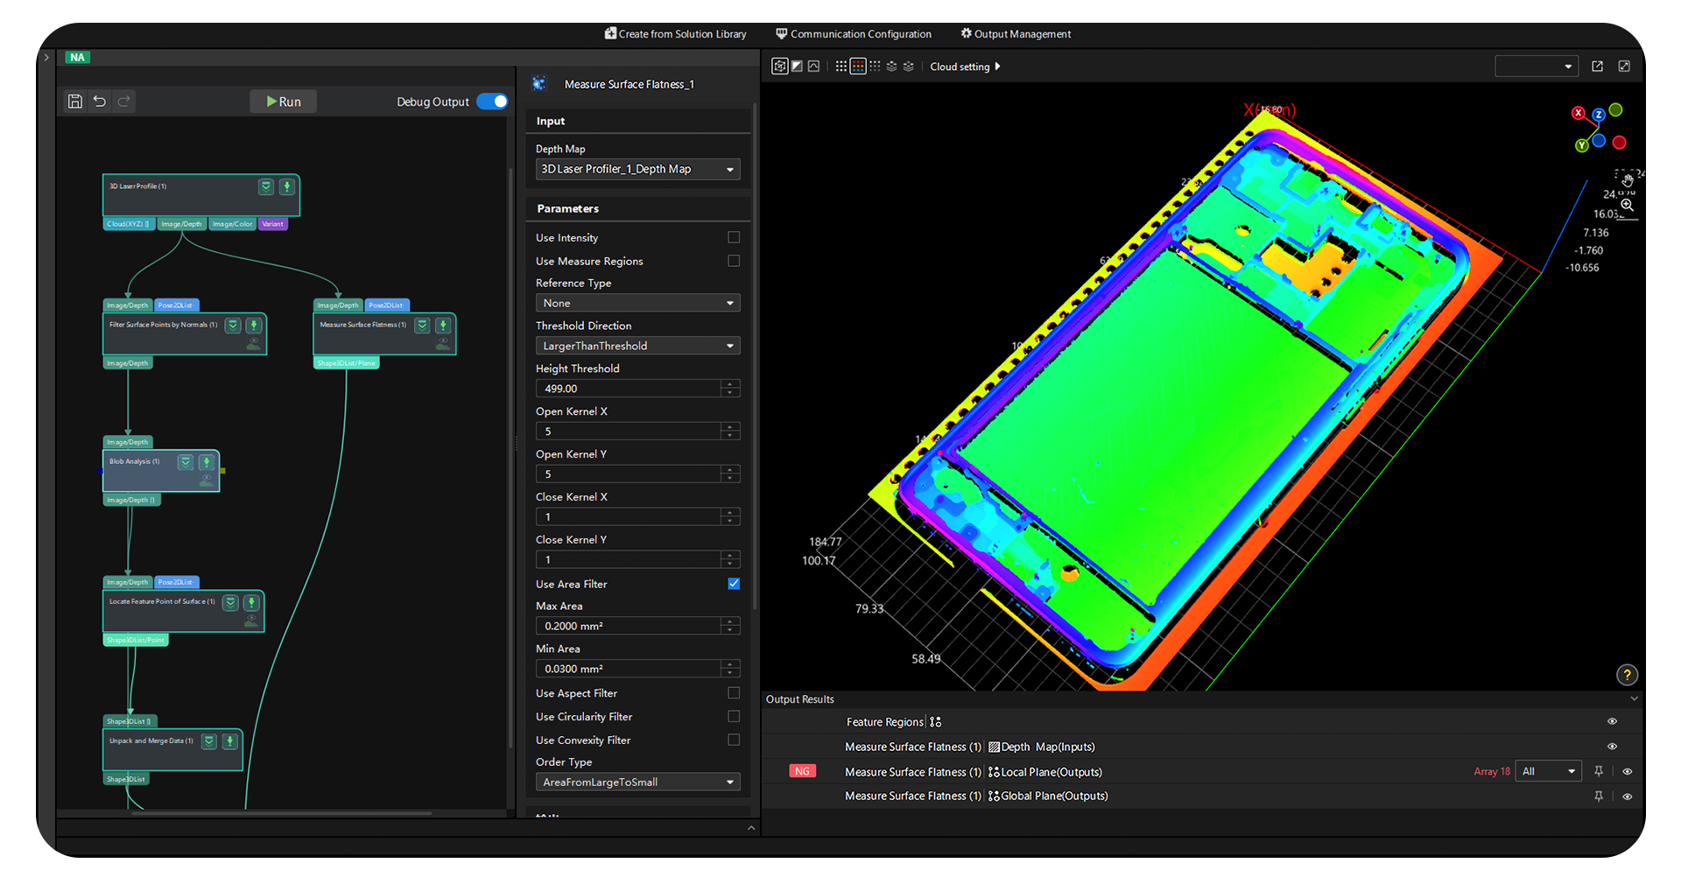Screen dimensions: 1681x877
Task: Turn off the Debug Output toggle
Action: (x=492, y=101)
